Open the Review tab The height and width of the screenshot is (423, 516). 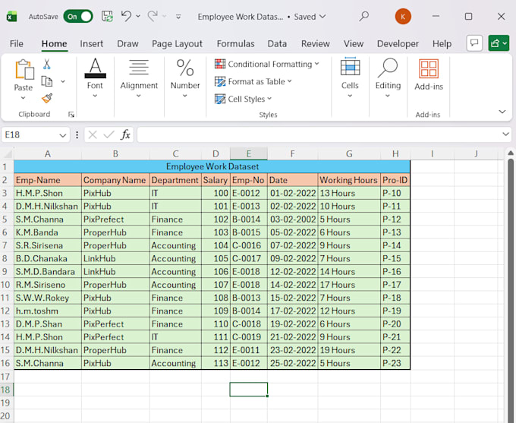pos(315,43)
